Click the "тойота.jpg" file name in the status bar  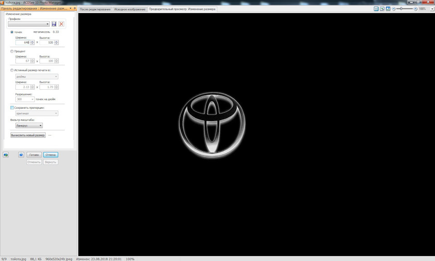(18, 259)
